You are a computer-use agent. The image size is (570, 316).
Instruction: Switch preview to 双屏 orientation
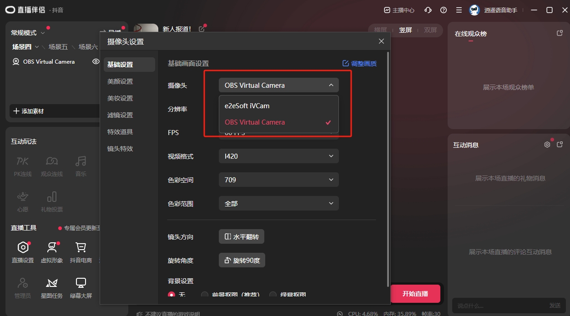[430, 30]
